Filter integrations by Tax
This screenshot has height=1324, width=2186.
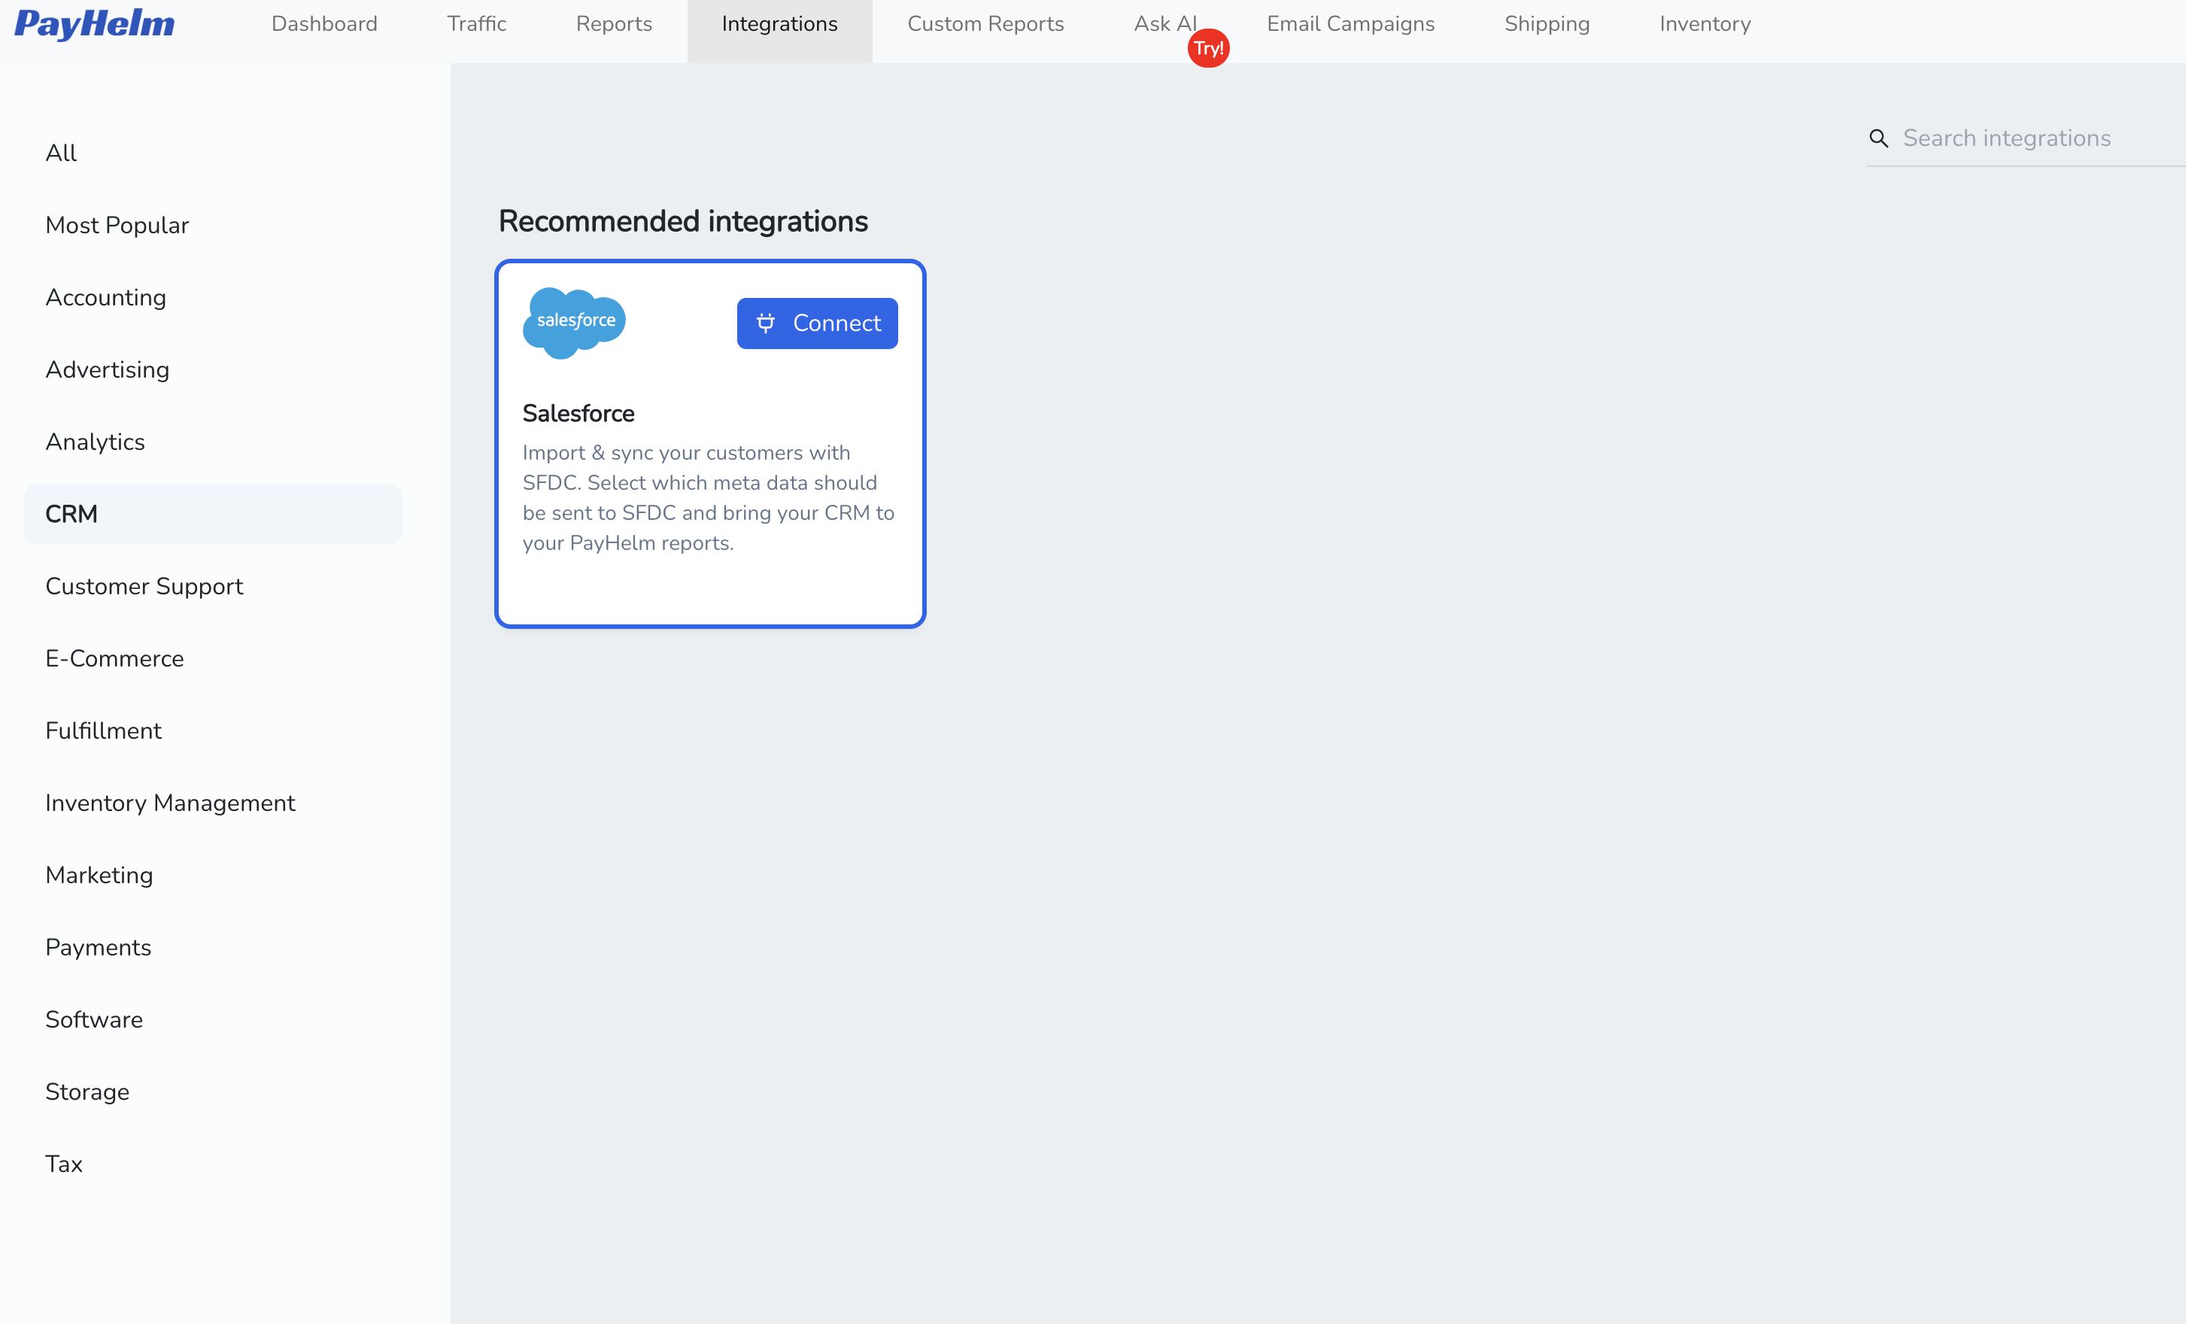pos(64,1165)
